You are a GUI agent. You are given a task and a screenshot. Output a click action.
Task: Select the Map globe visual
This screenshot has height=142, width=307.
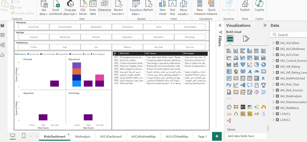[236, 71]
